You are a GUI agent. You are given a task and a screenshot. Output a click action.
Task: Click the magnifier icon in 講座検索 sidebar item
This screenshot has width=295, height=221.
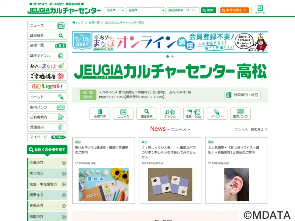(x=61, y=35)
